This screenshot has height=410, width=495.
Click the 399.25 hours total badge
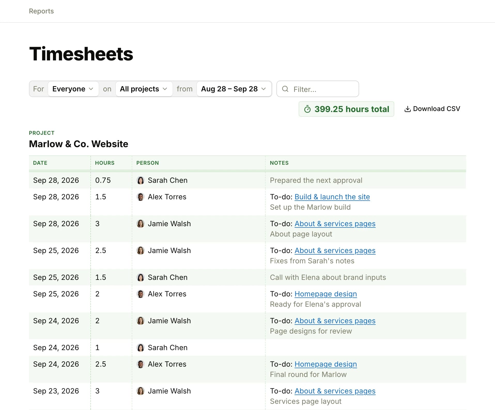click(x=346, y=109)
